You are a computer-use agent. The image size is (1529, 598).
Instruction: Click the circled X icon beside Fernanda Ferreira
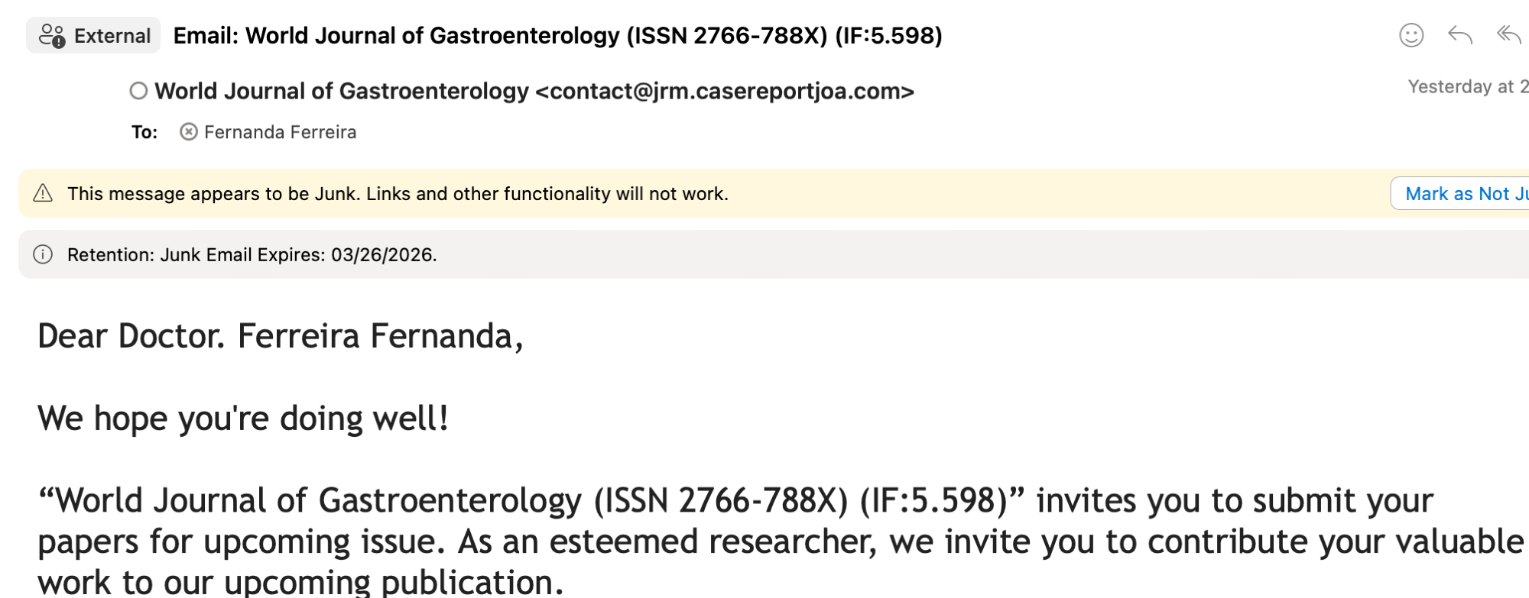click(x=188, y=132)
